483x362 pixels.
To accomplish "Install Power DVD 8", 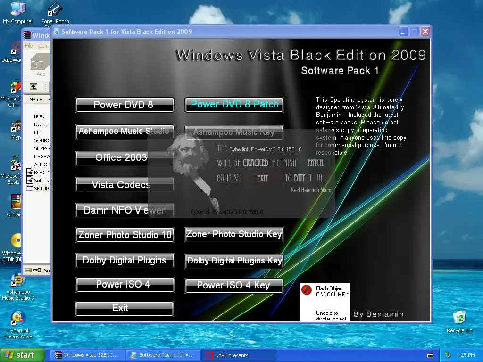I will [x=125, y=105].
